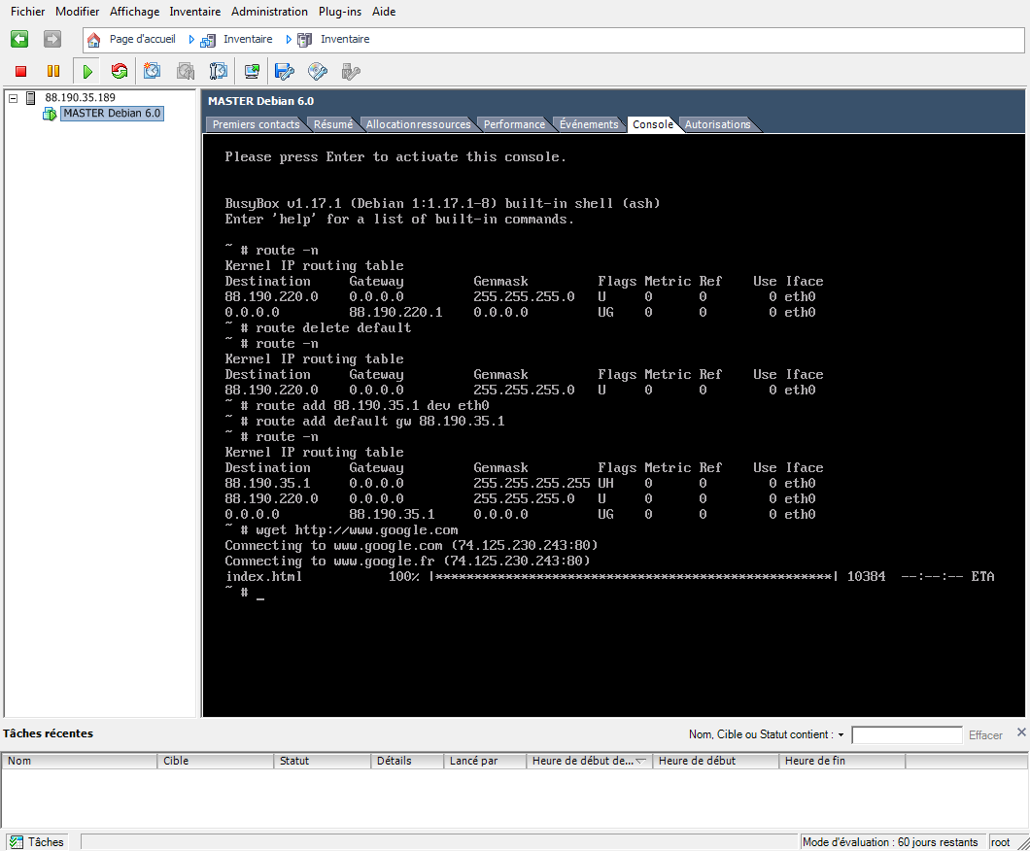Switch to the Allocationressources tab
The width and height of the screenshot is (1030, 851).
[419, 124]
